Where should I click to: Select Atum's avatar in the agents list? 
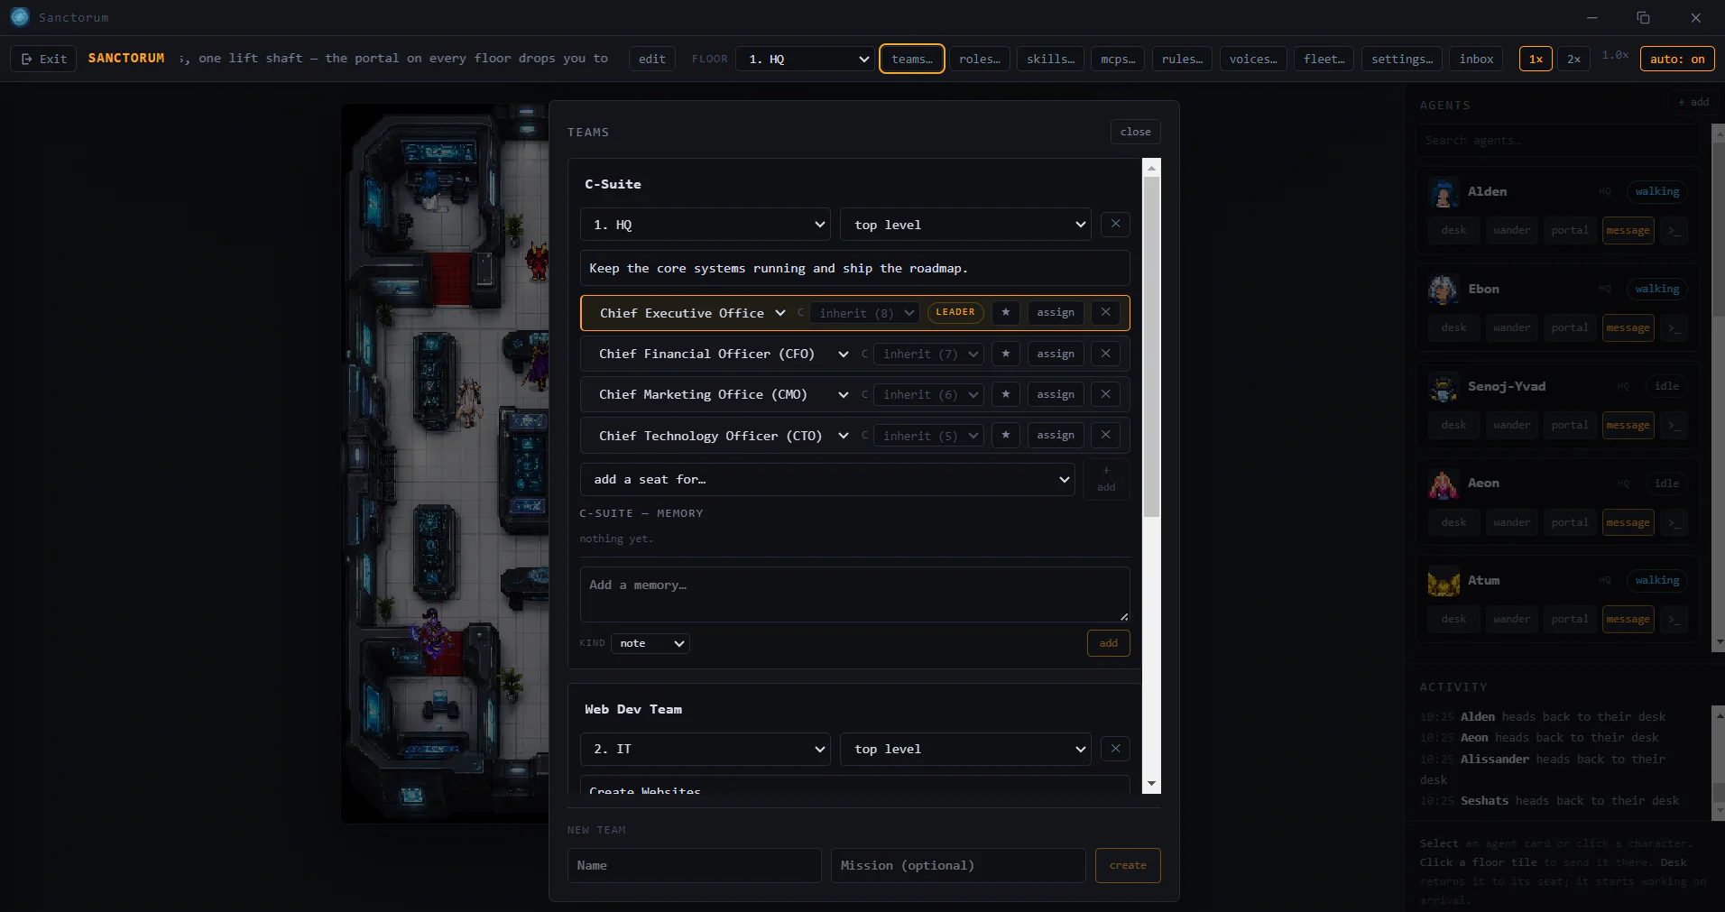click(x=1444, y=581)
